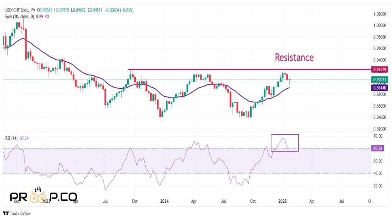Click the 2024 time axis label
The height and width of the screenshot is (220, 392).
click(164, 201)
